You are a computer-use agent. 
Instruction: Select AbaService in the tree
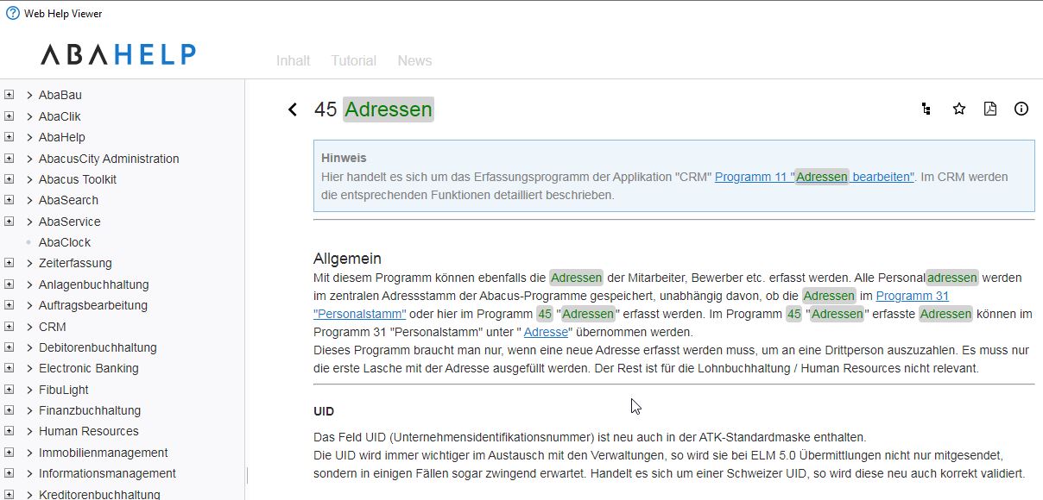tap(70, 222)
